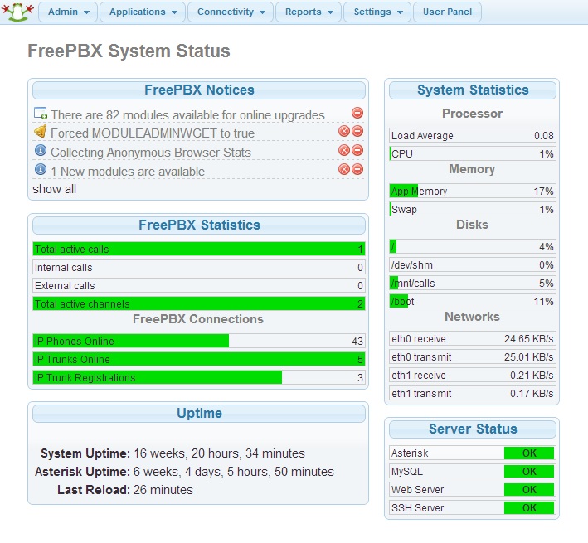Click the Asterisk OK status
The image size is (588, 543).
pyautogui.click(x=529, y=453)
